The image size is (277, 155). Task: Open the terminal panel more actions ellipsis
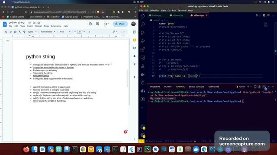pos(264,87)
